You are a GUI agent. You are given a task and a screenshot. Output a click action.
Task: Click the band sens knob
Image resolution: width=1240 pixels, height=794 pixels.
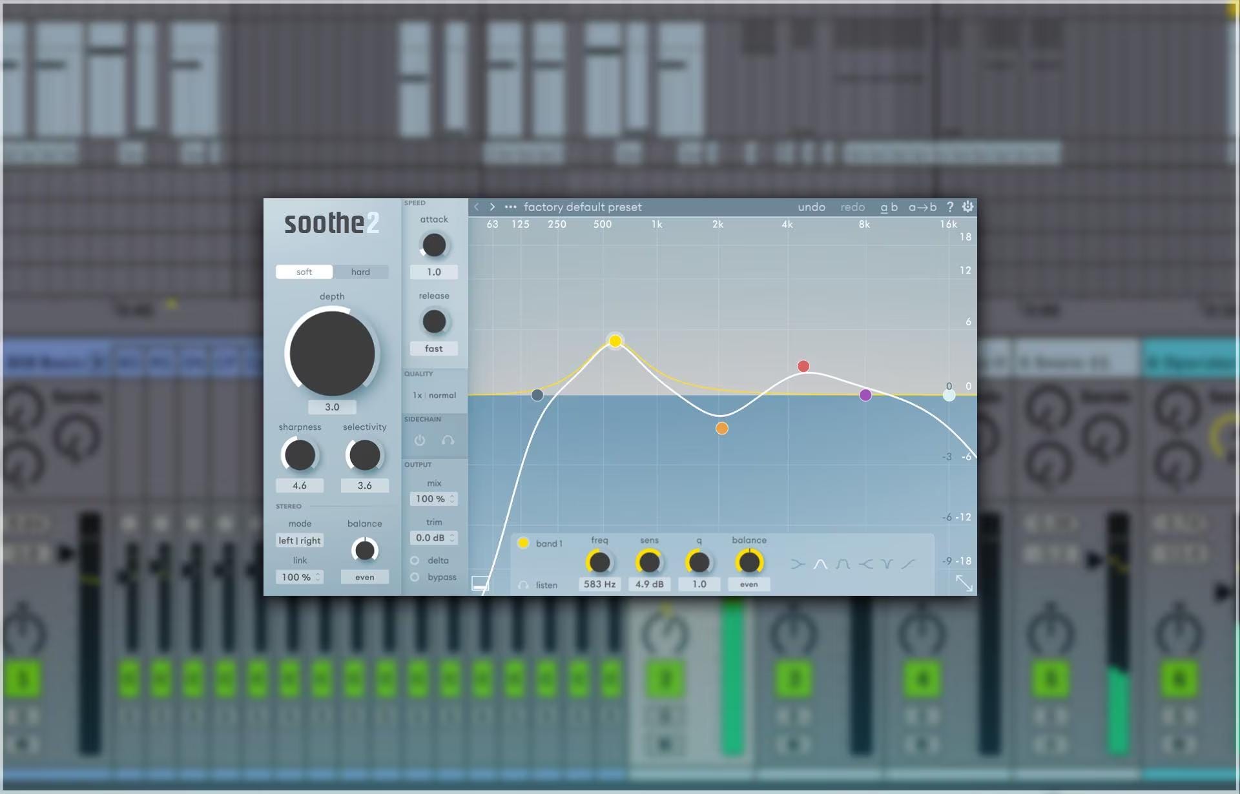click(649, 562)
